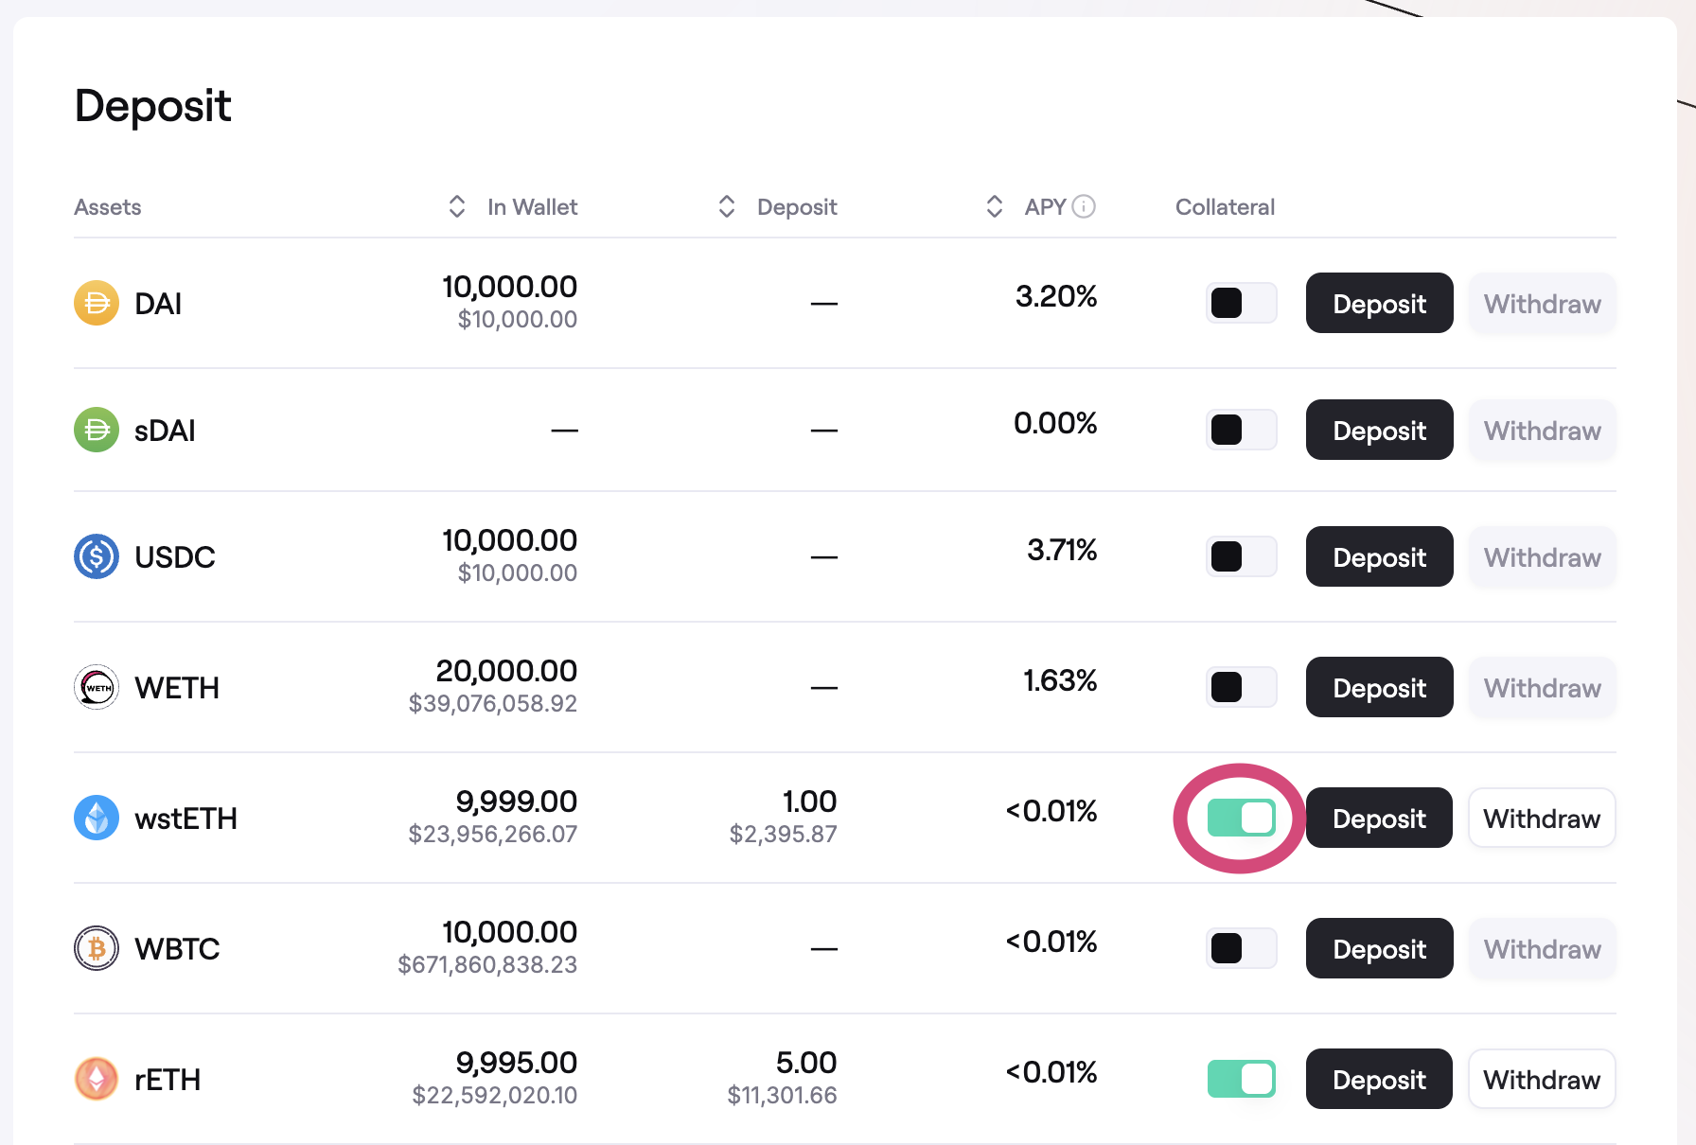Screen dimensions: 1696x1145
Task: Open the APY info tooltip icon
Action: point(1085,206)
